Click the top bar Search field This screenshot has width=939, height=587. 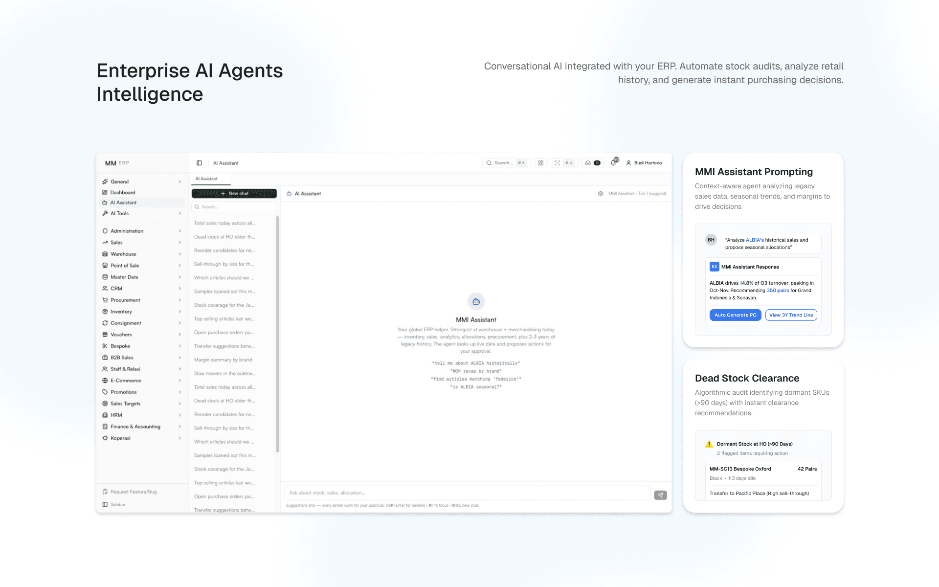point(506,163)
